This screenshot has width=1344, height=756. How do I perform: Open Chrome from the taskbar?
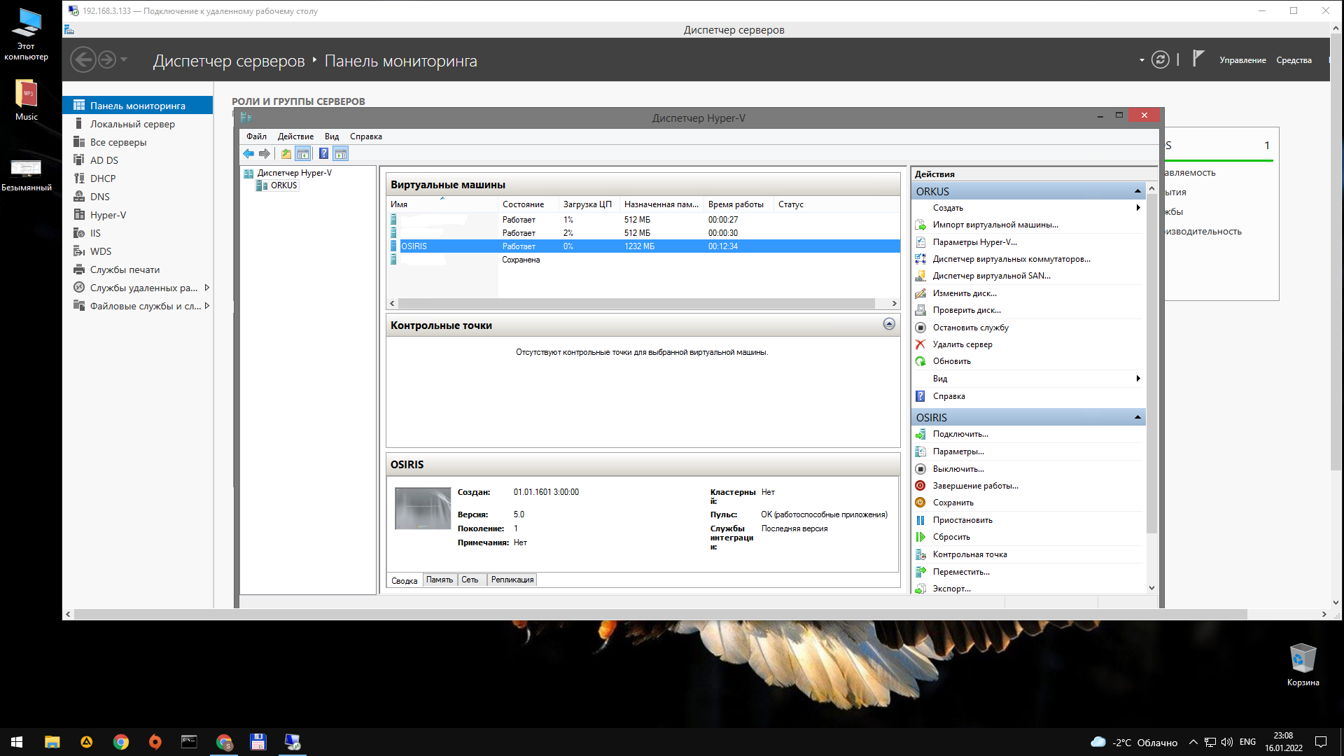(x=121, y=742)
